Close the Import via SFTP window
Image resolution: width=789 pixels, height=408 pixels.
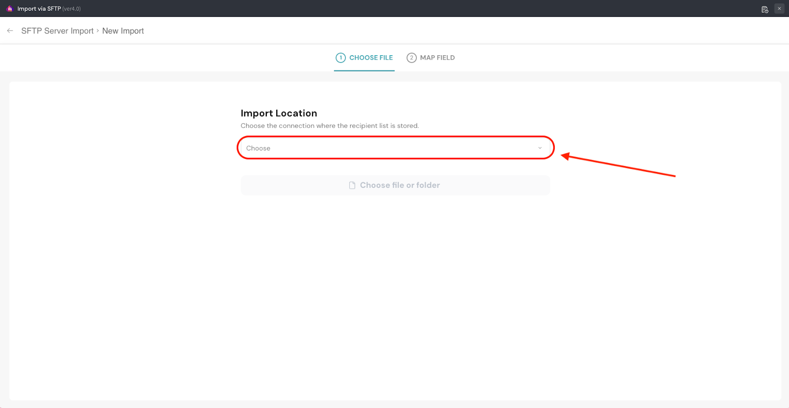779,8
